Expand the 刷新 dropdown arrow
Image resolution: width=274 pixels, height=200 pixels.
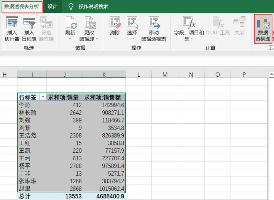click(x=70, y=39)
